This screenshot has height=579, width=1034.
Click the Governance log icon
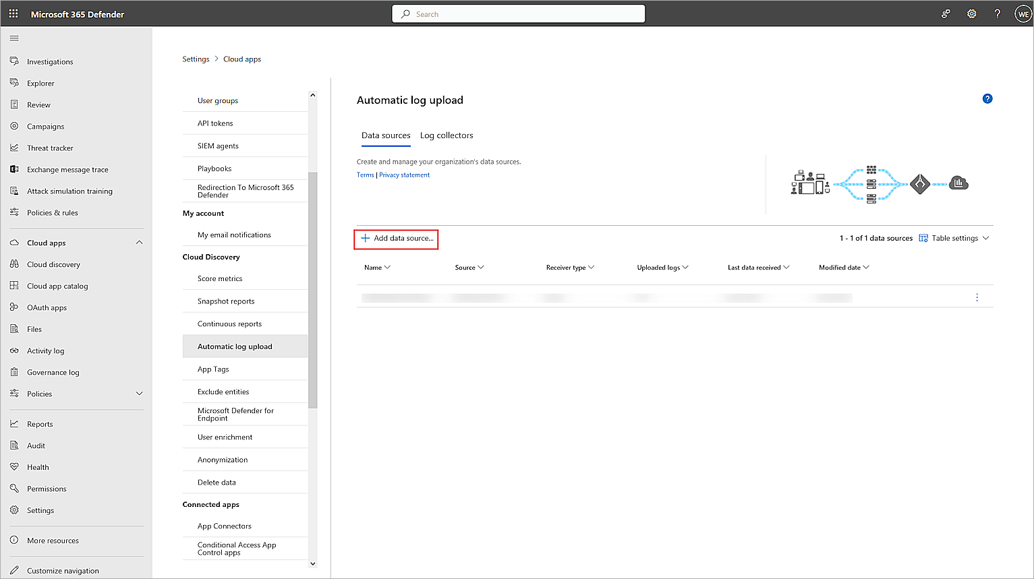13,371
